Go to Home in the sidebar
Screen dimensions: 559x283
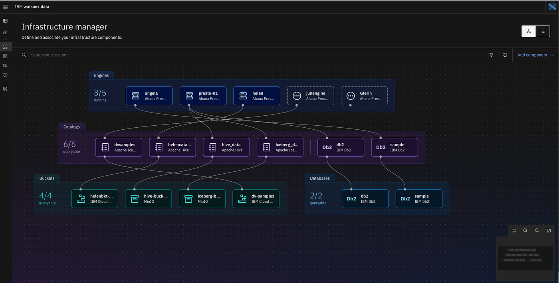5,32
